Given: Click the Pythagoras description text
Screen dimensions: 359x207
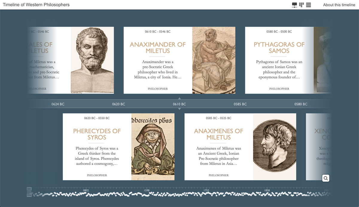Looking at the screenshot, I should tap(279, 70).
